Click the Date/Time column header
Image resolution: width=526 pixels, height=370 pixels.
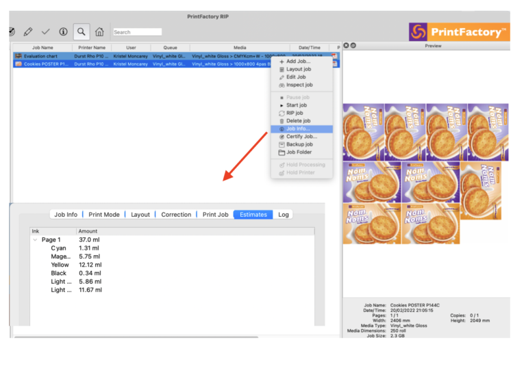tap(310, 48)
